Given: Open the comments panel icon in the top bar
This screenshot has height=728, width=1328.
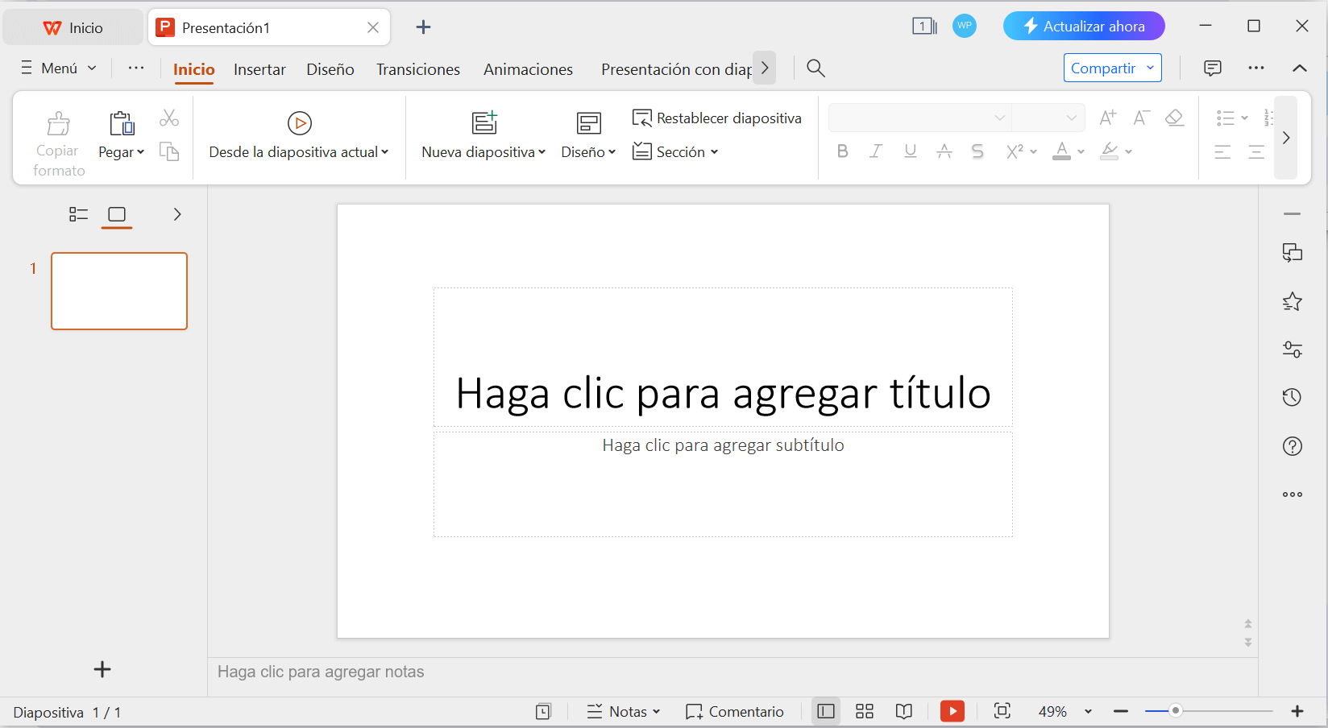Looking at the screenshot, I should click(x=1213, y=68).
